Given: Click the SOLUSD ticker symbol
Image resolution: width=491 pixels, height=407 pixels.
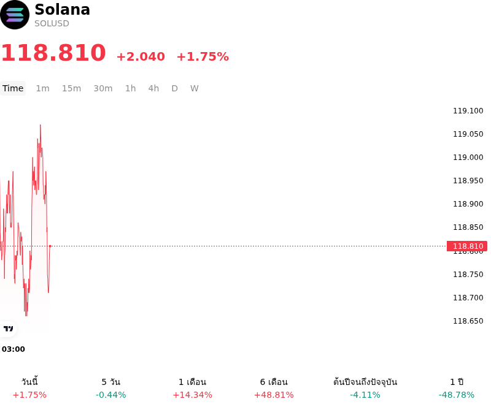Looking at the screenshot, I should (52, 23).
